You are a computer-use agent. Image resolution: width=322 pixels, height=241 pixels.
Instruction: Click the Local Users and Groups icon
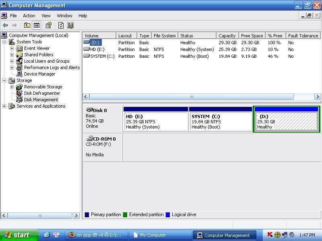click(19, 61)
